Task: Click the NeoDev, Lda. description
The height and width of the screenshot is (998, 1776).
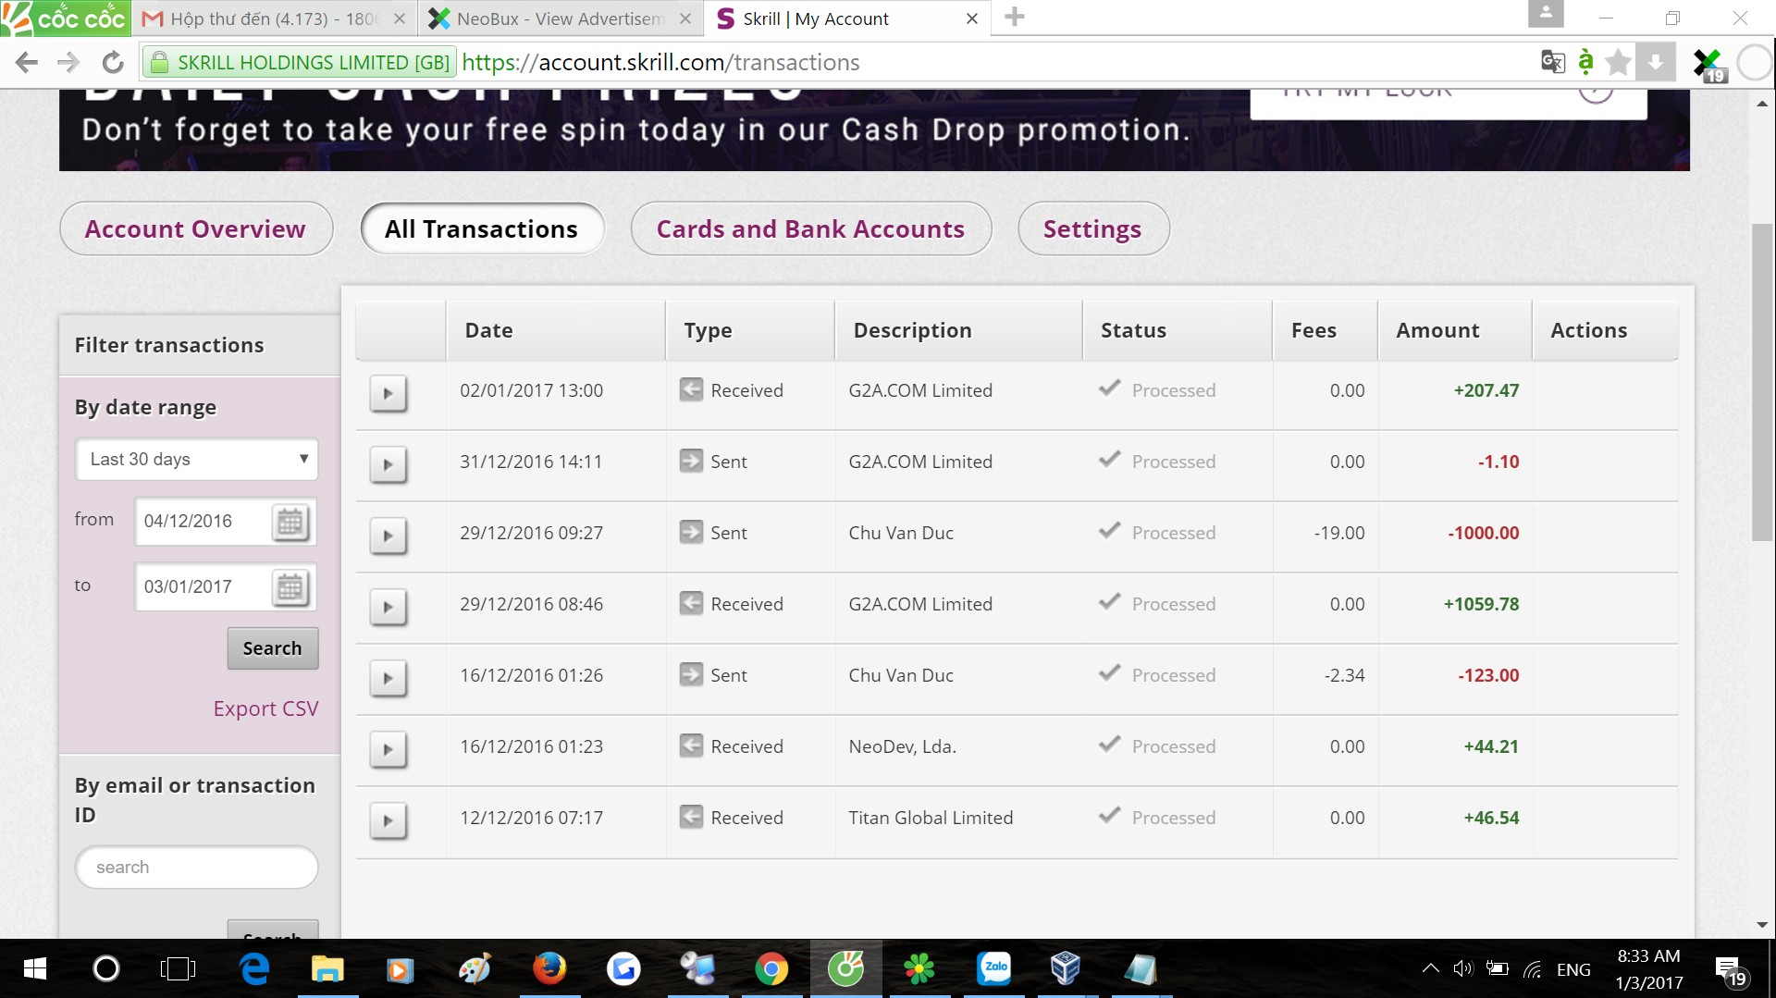Action: point(903,746)
